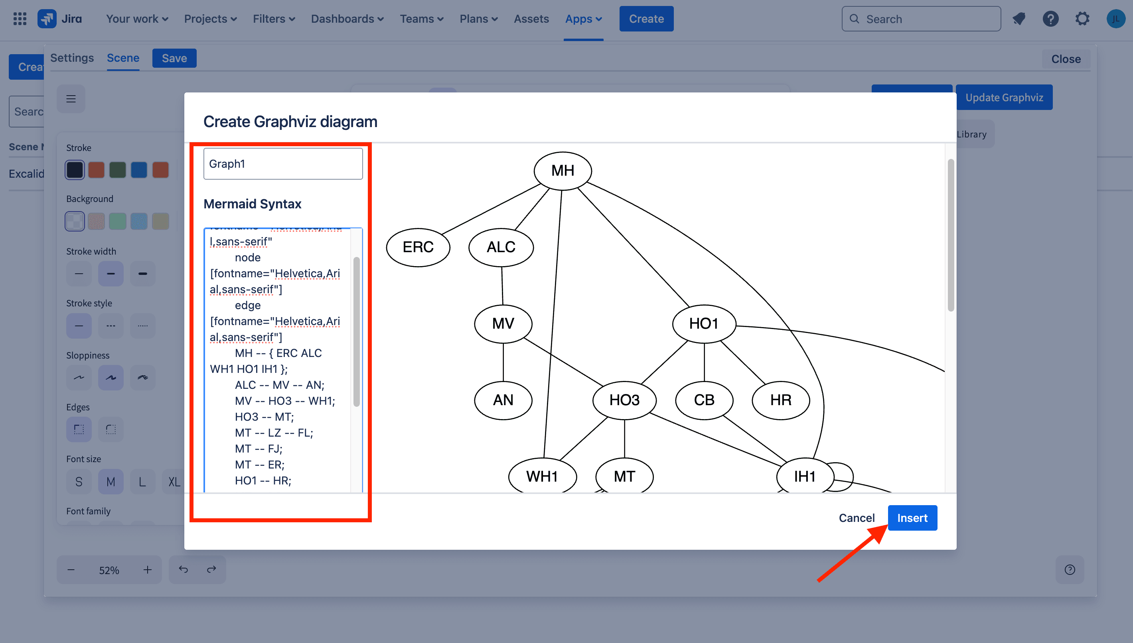The width and height of the screenshot is (1133, 643).
Task: Expand the Projects dropdown
Action: point(211,19)
